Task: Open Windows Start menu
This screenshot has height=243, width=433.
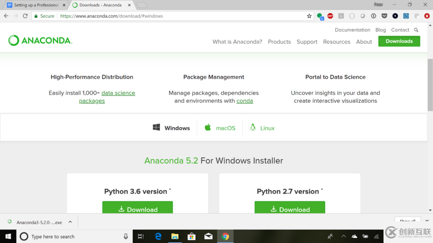Action: [x=8, y=237]
